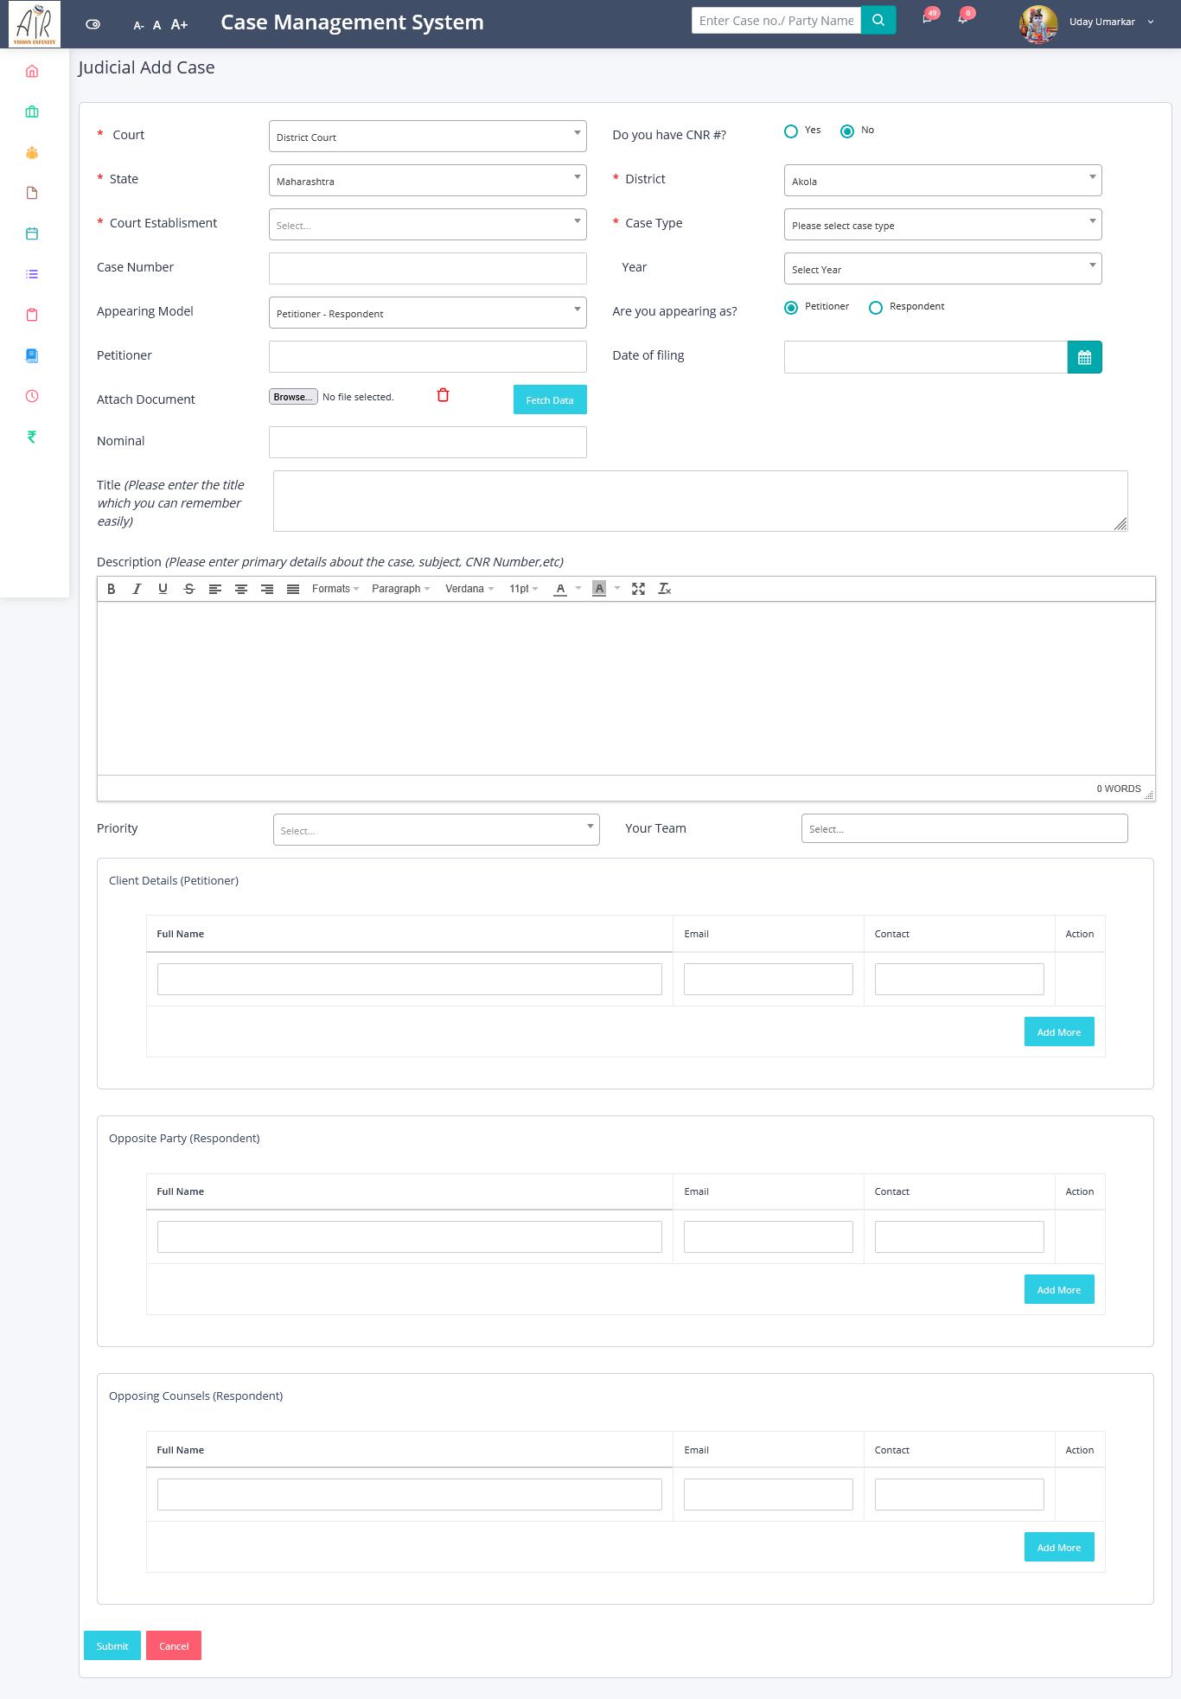This screenshot has height=1699, width=1181.
Task: Click the Case Number input field
Action: tap(427, 268)
